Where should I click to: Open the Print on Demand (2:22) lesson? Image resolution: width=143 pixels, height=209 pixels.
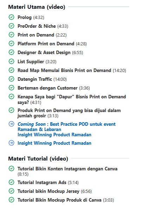(42, 35)
